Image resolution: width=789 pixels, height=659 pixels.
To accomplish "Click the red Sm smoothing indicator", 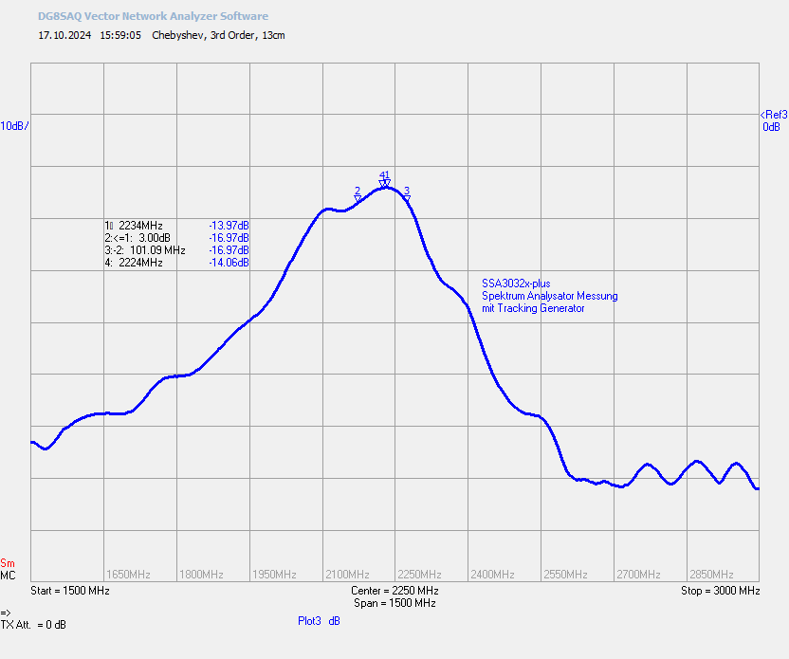I will [8, 563].
